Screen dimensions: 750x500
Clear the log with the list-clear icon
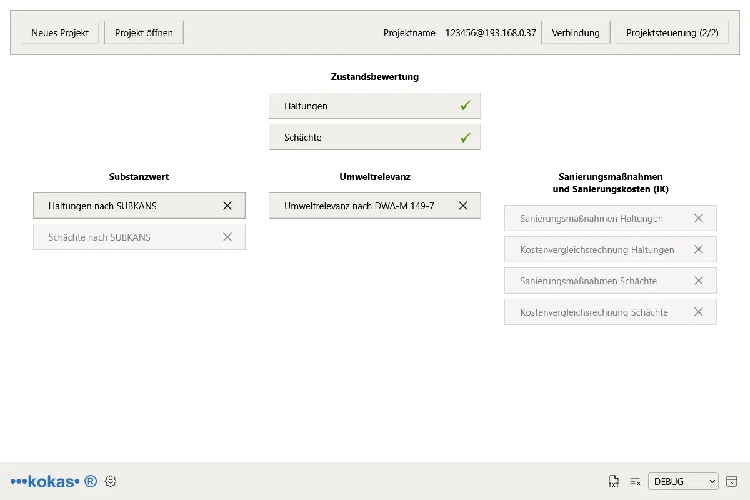635,481
